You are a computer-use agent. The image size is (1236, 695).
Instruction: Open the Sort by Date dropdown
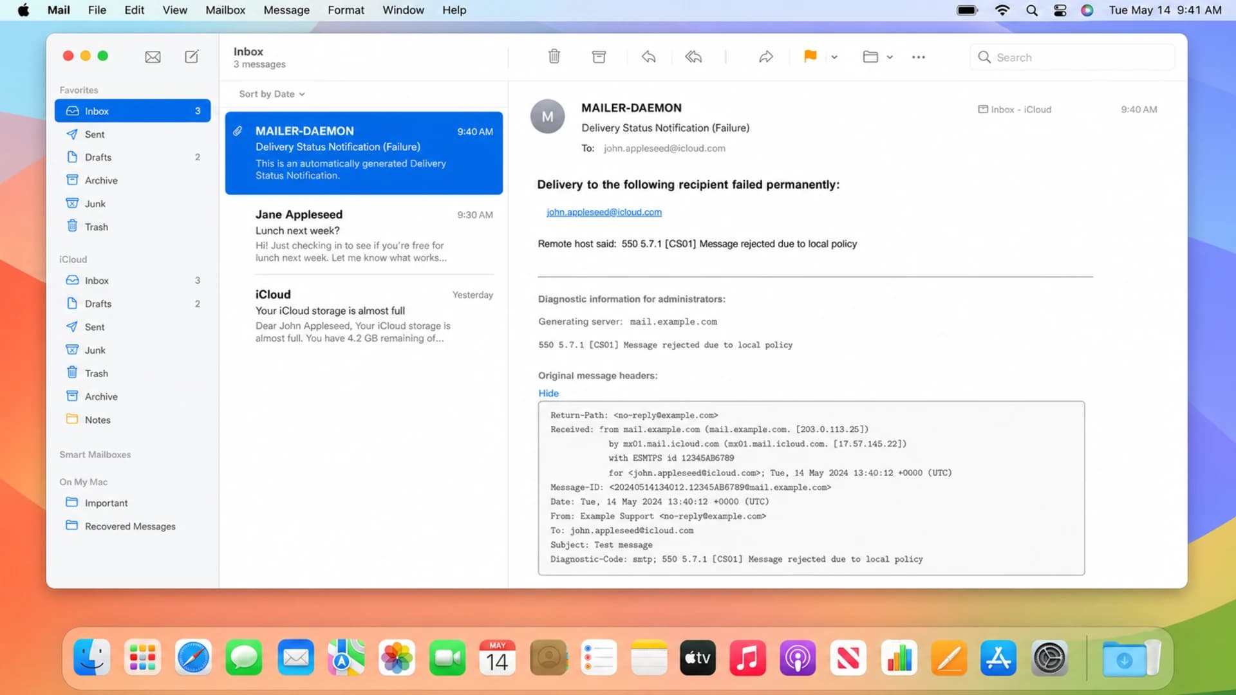pyautogui.click(x=272, y=94)
